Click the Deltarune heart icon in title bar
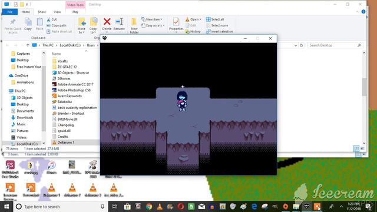 click(105, 38)
